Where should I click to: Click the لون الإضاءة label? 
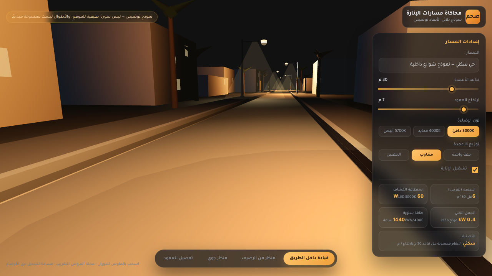[x=468, y=120]
